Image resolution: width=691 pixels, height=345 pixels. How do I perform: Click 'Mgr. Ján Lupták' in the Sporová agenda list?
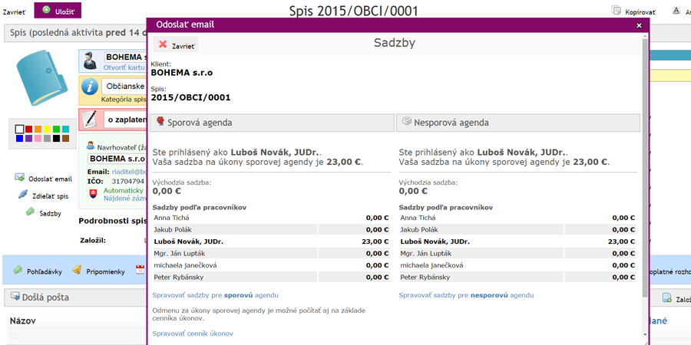[x=180, y=253]
